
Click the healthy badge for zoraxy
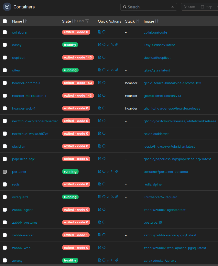[70, 260]
